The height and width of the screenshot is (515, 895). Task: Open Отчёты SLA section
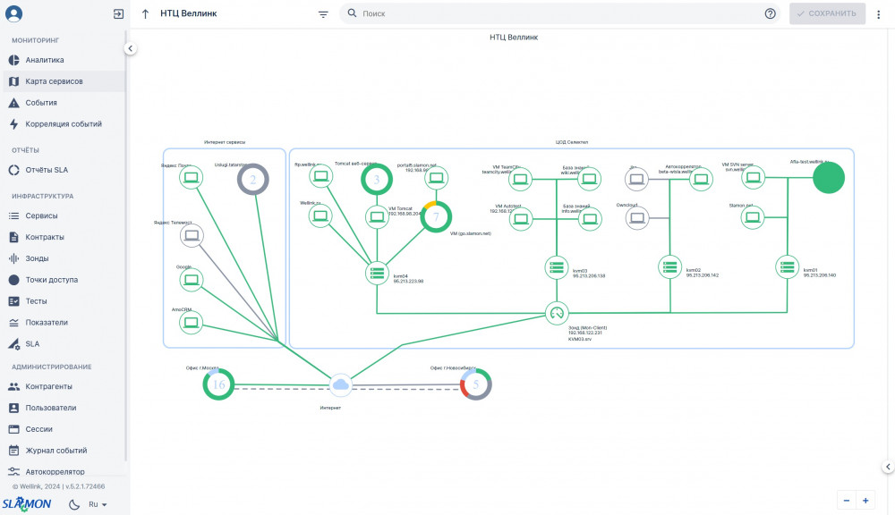coord(47,170)
